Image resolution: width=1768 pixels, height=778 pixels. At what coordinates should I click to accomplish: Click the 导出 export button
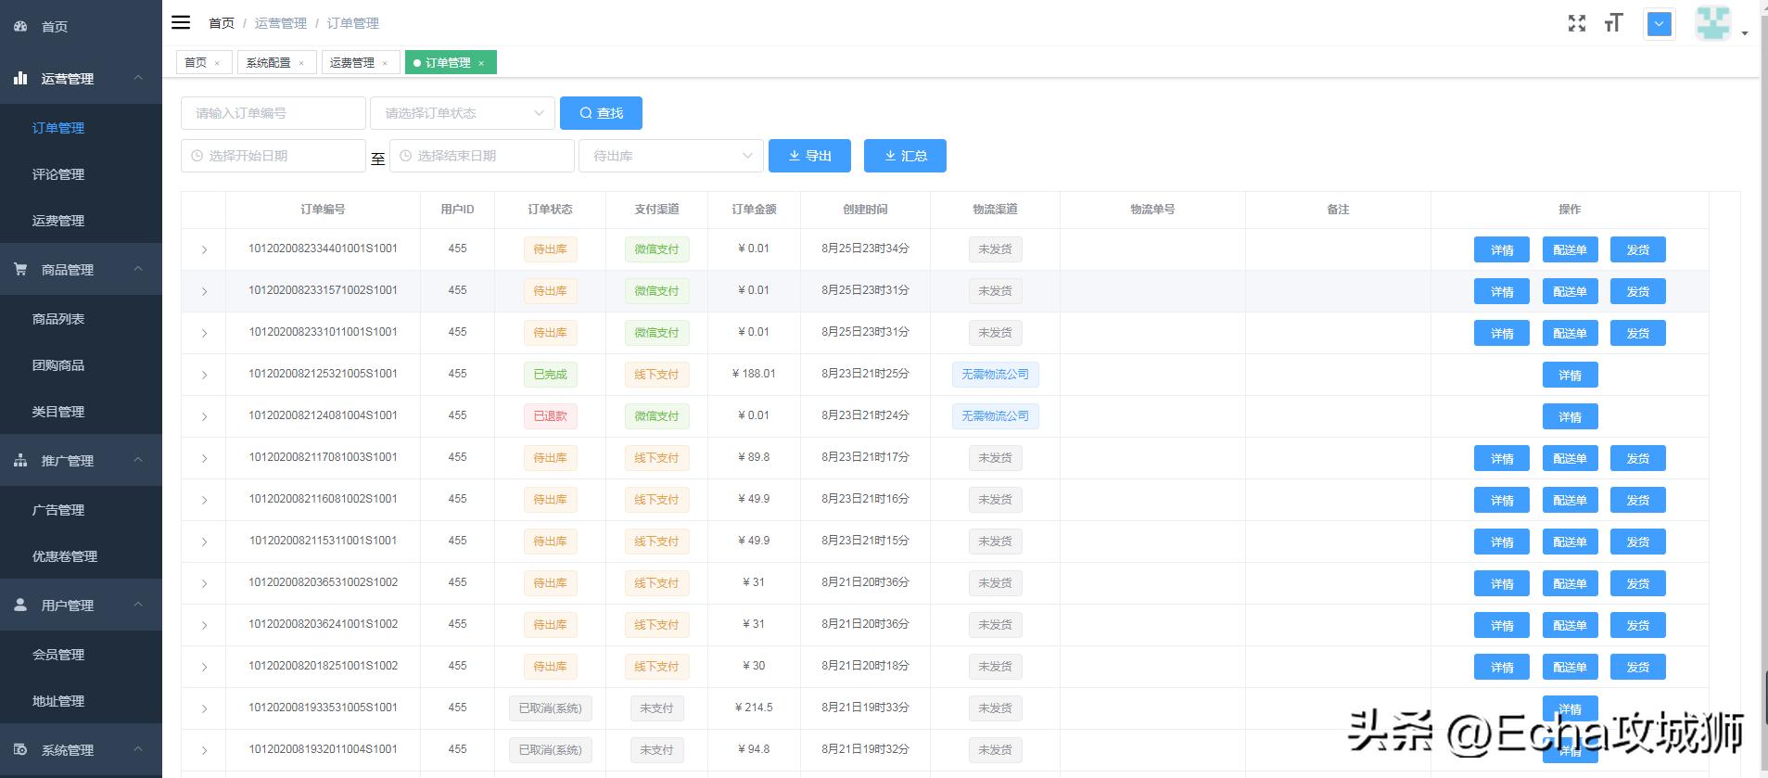(x=809, y=156)
